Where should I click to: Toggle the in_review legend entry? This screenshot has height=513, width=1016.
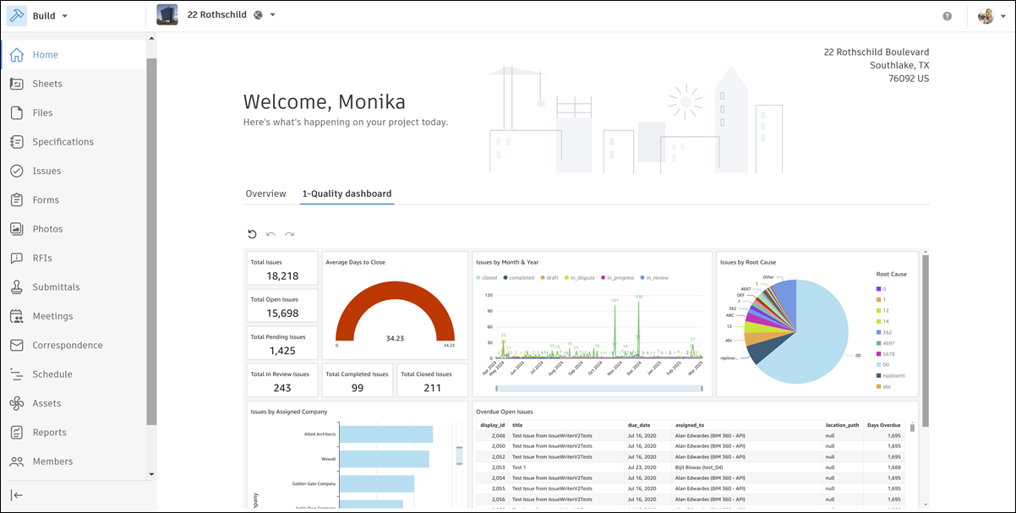(x=656, y=277)
